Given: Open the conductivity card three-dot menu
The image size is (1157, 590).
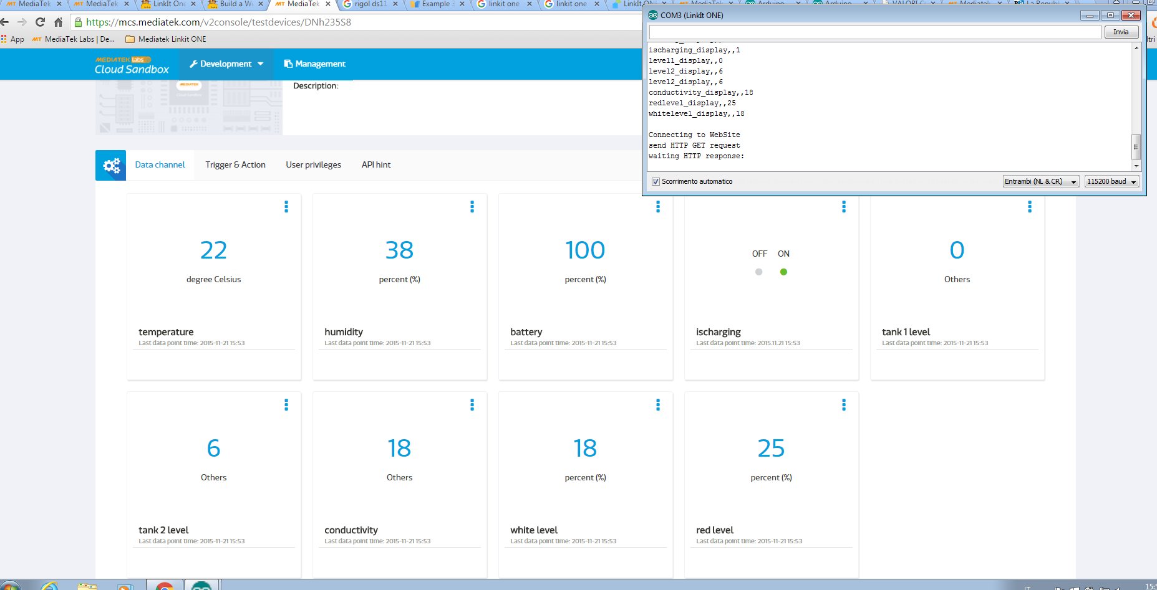Looking at the screenshot, I should pos(472,405).
